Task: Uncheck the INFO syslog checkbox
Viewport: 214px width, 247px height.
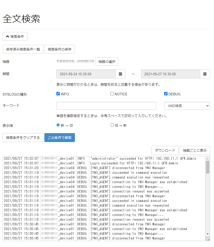Action: [x=58, y=94]
